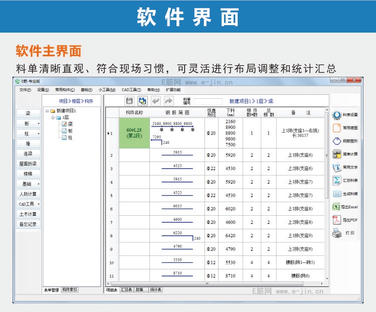Image resolution: width=376 pixels, height=312 pixels.
Task: Click the 屋面折梁 sidebar button
Action: click(x=28, y=164)
